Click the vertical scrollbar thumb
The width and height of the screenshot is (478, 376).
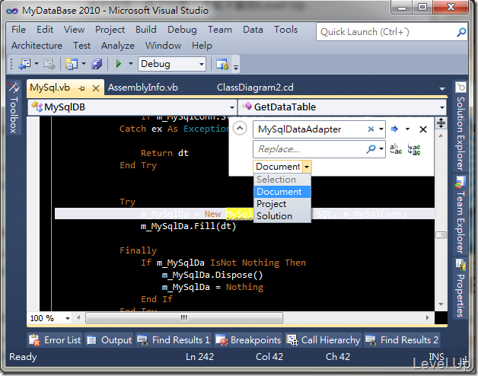tap(441, 234)
